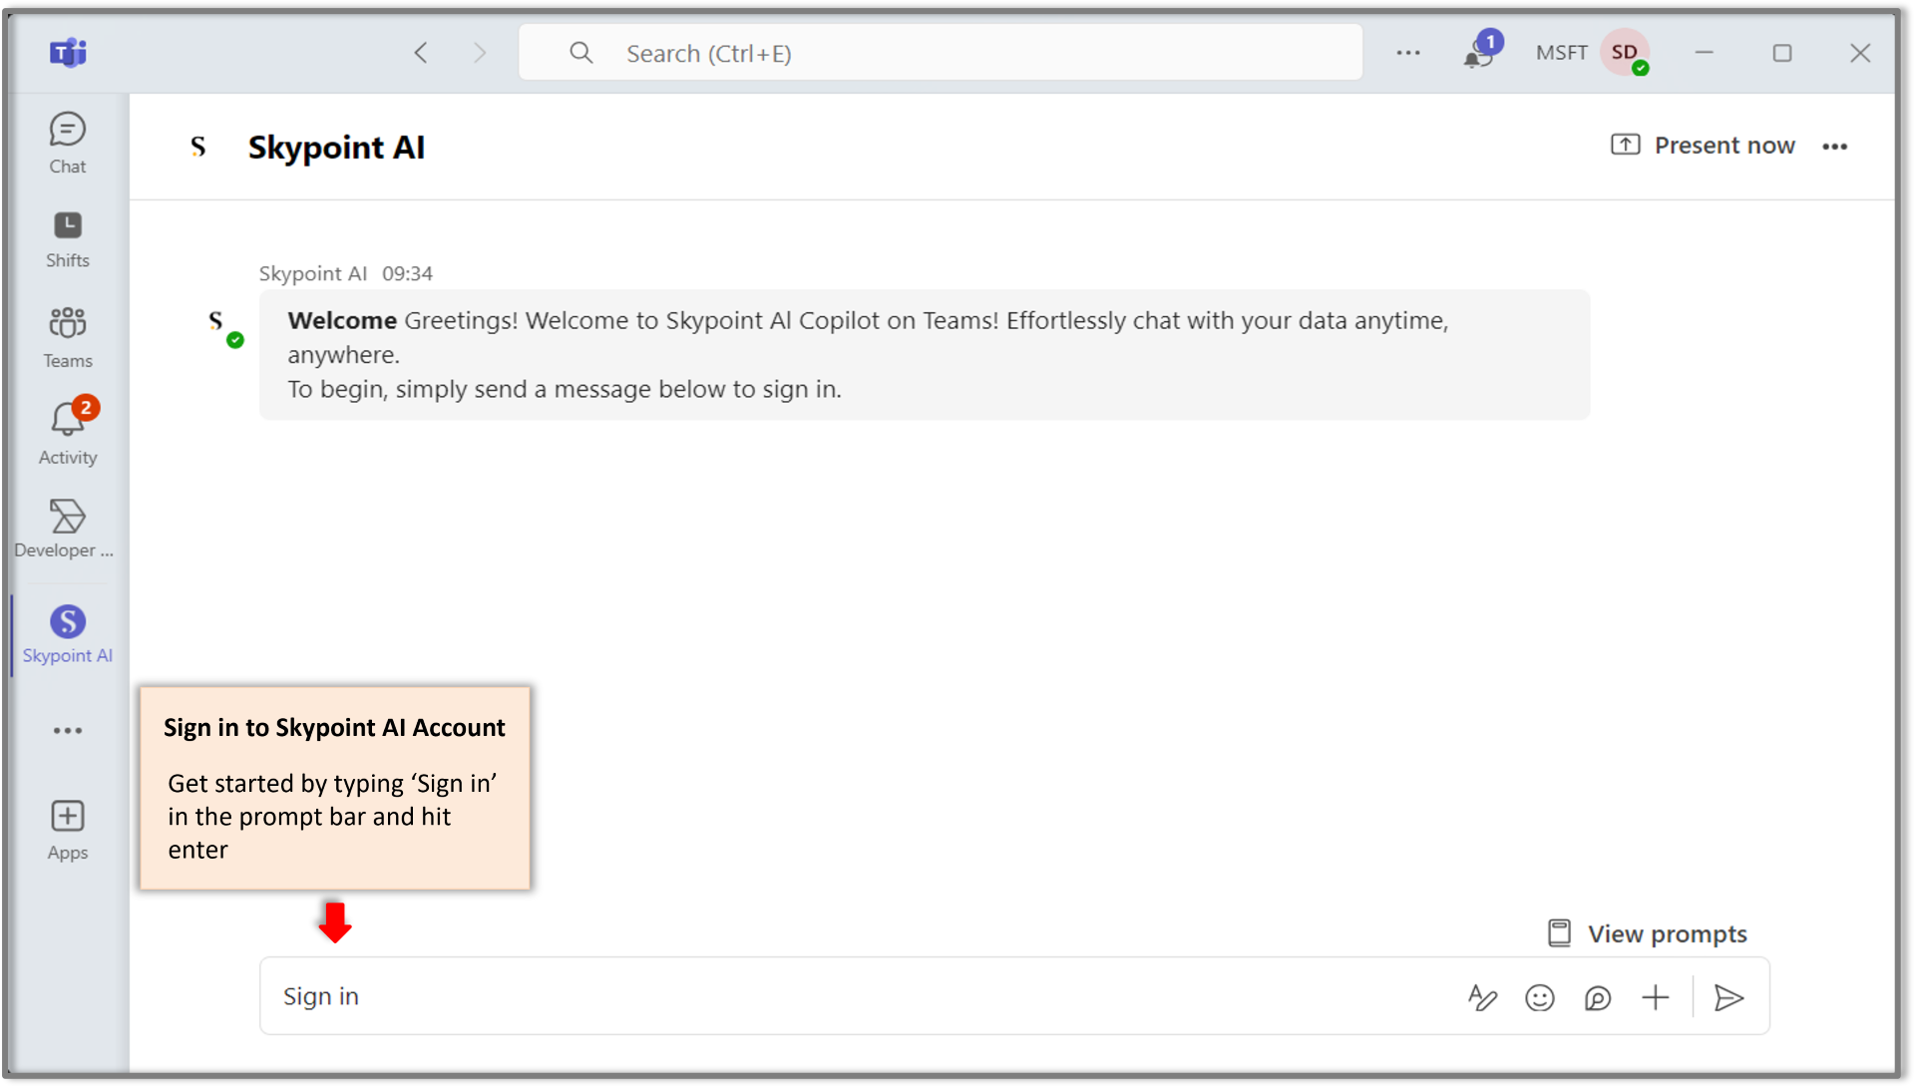The width and height of the screenshot is (1915, 1087).
Task: Open Actions and apps plus icon
Action: coord(1656,997)
